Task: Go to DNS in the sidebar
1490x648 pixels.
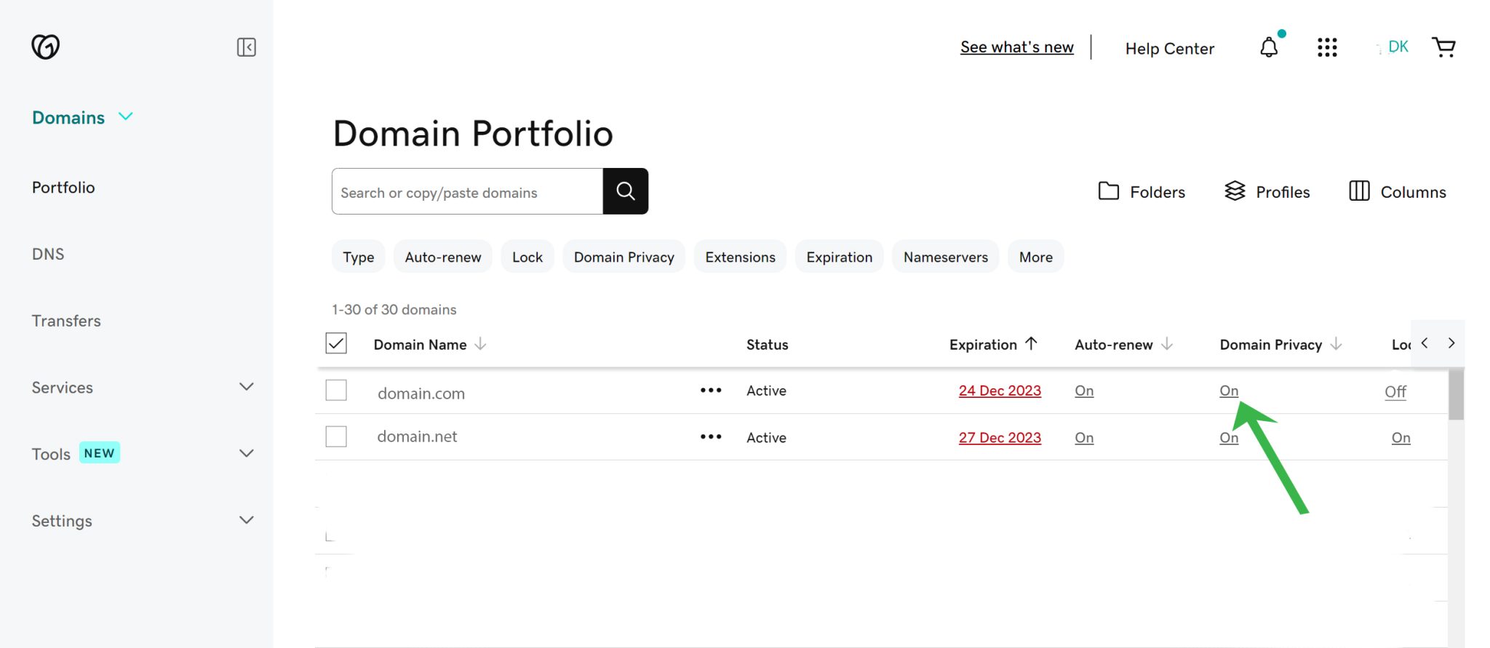Action: coord(48,254)
